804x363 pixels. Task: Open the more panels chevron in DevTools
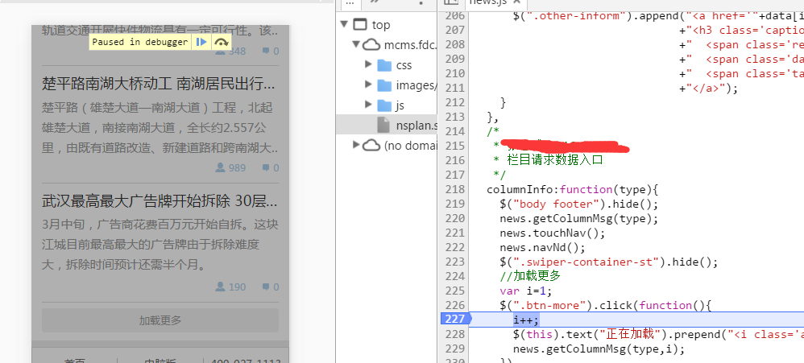(x=375, y=2)
